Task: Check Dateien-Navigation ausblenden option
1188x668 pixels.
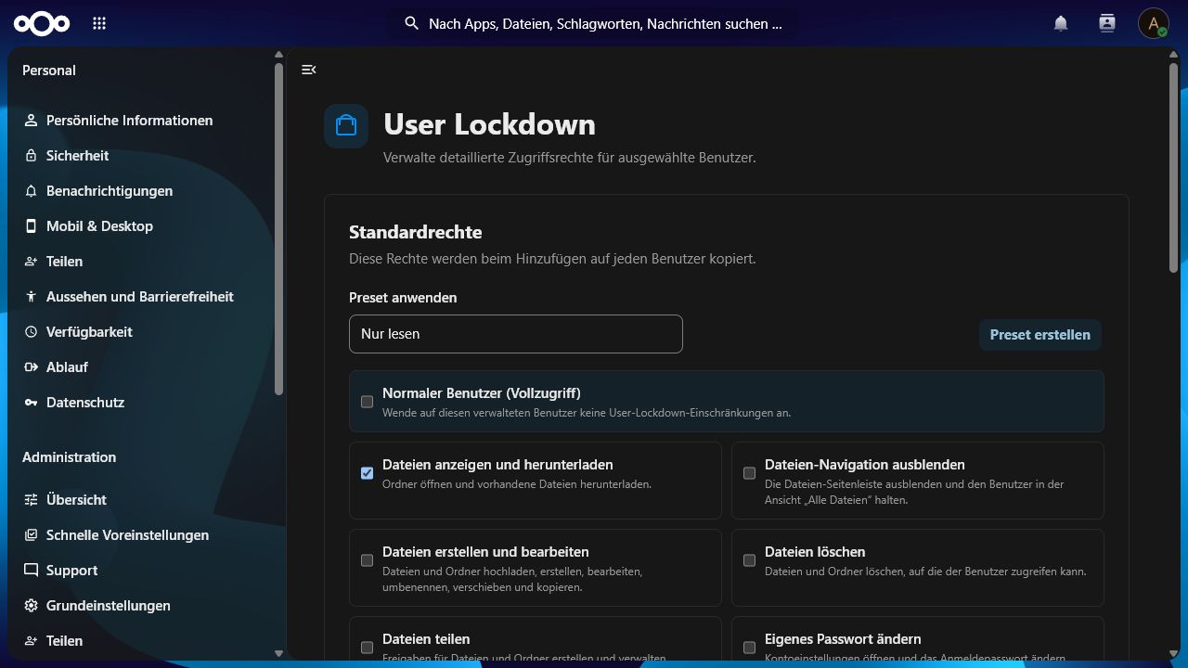Action: [749, 473]
